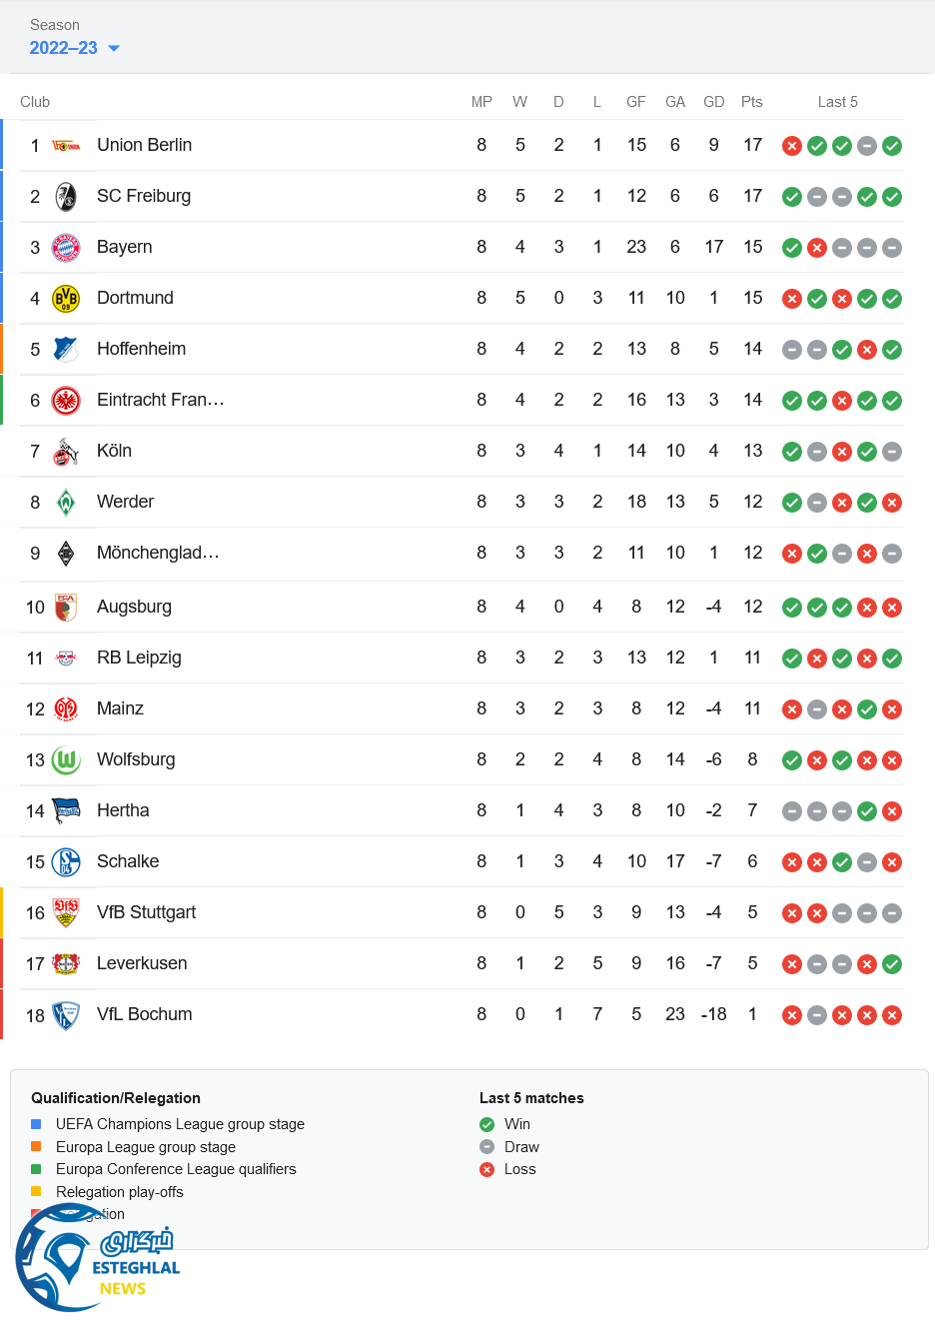Screen dimensions: 935x1339
Task: Open the Hoffenheim team link
Action: click(x=141, y=349)
